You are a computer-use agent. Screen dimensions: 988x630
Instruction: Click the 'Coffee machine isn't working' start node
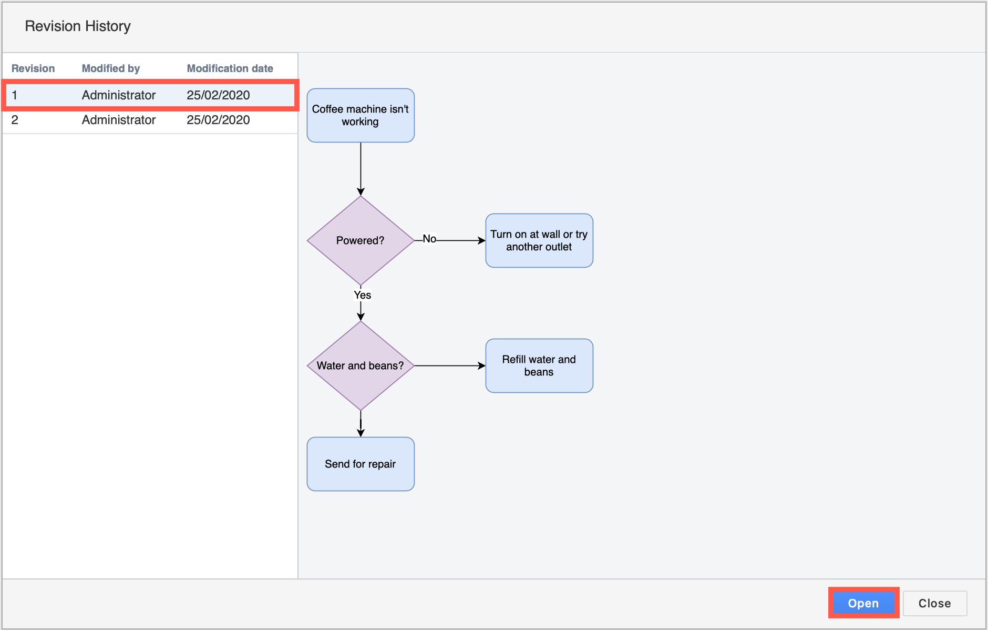pyautogui.click(x=360, y=115)
